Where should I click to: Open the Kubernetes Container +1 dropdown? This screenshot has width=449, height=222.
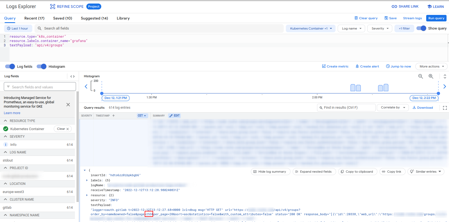[x=311, y=28]
